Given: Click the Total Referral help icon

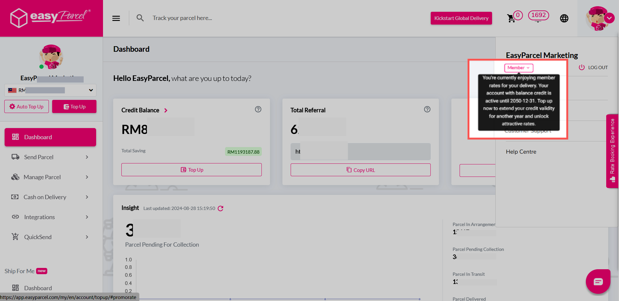Looking at the screenshot, I should click(427, 109).
